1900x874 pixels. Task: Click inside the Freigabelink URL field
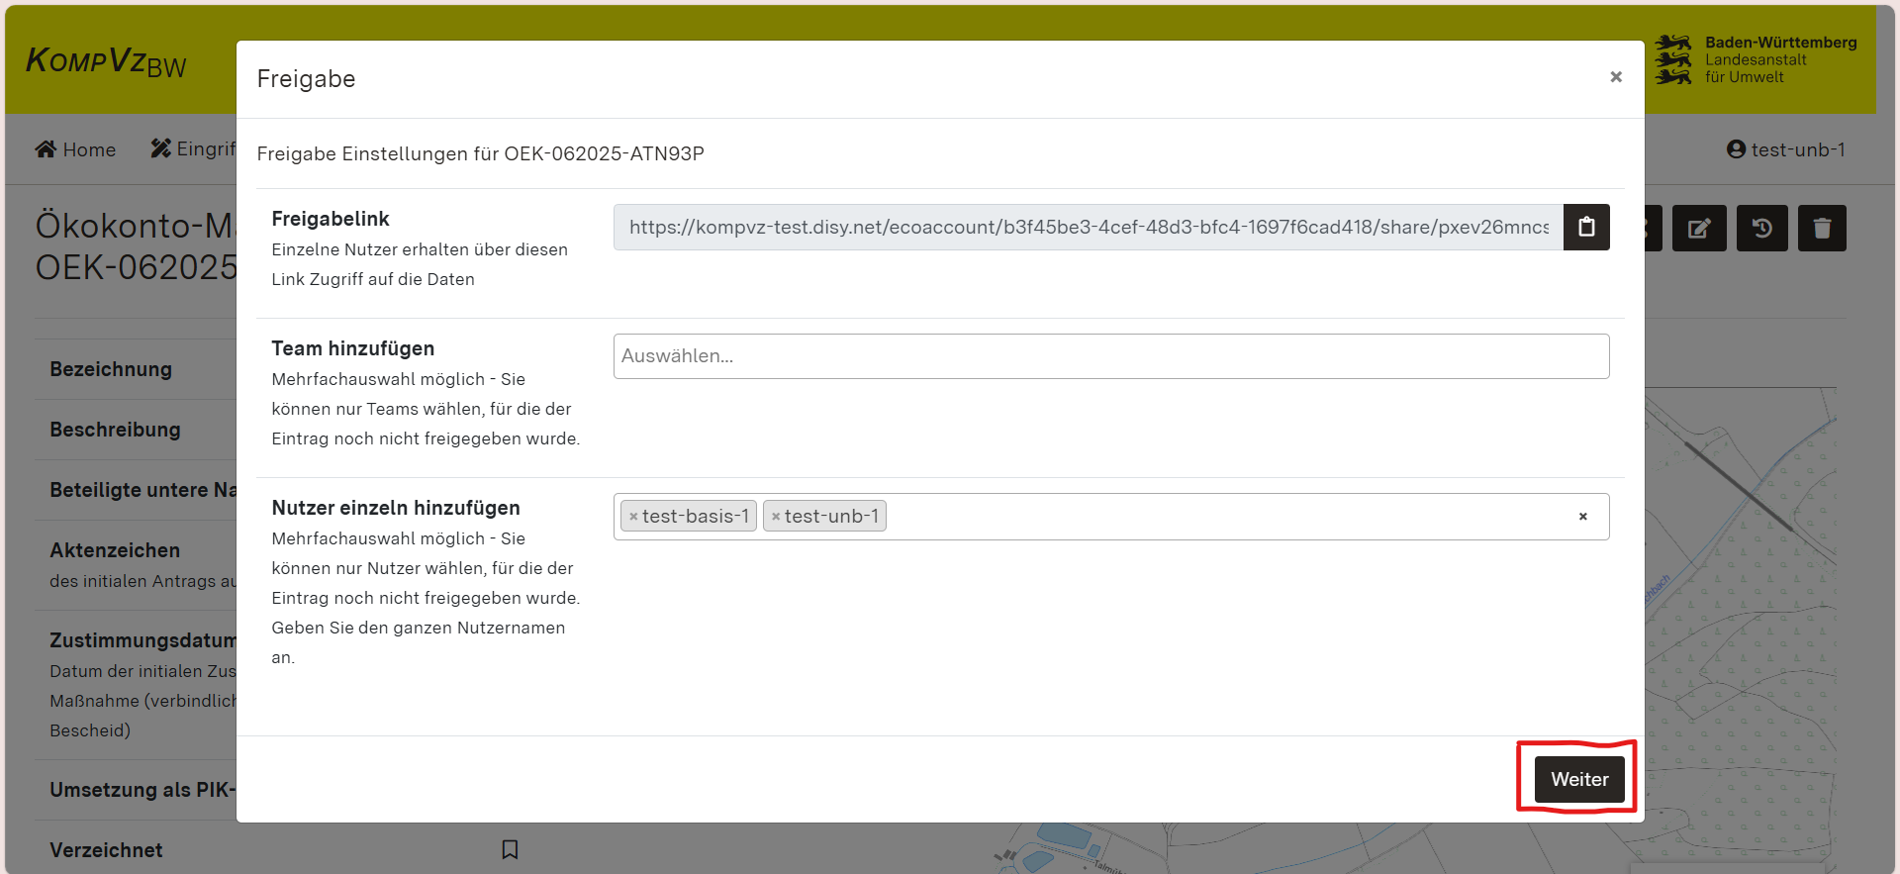1089,228
